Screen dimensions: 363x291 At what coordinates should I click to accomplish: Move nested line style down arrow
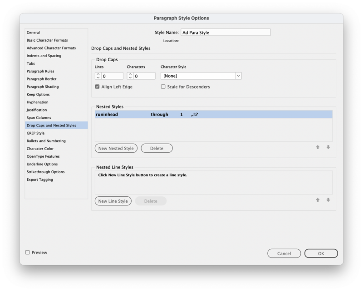click(328, 200)
